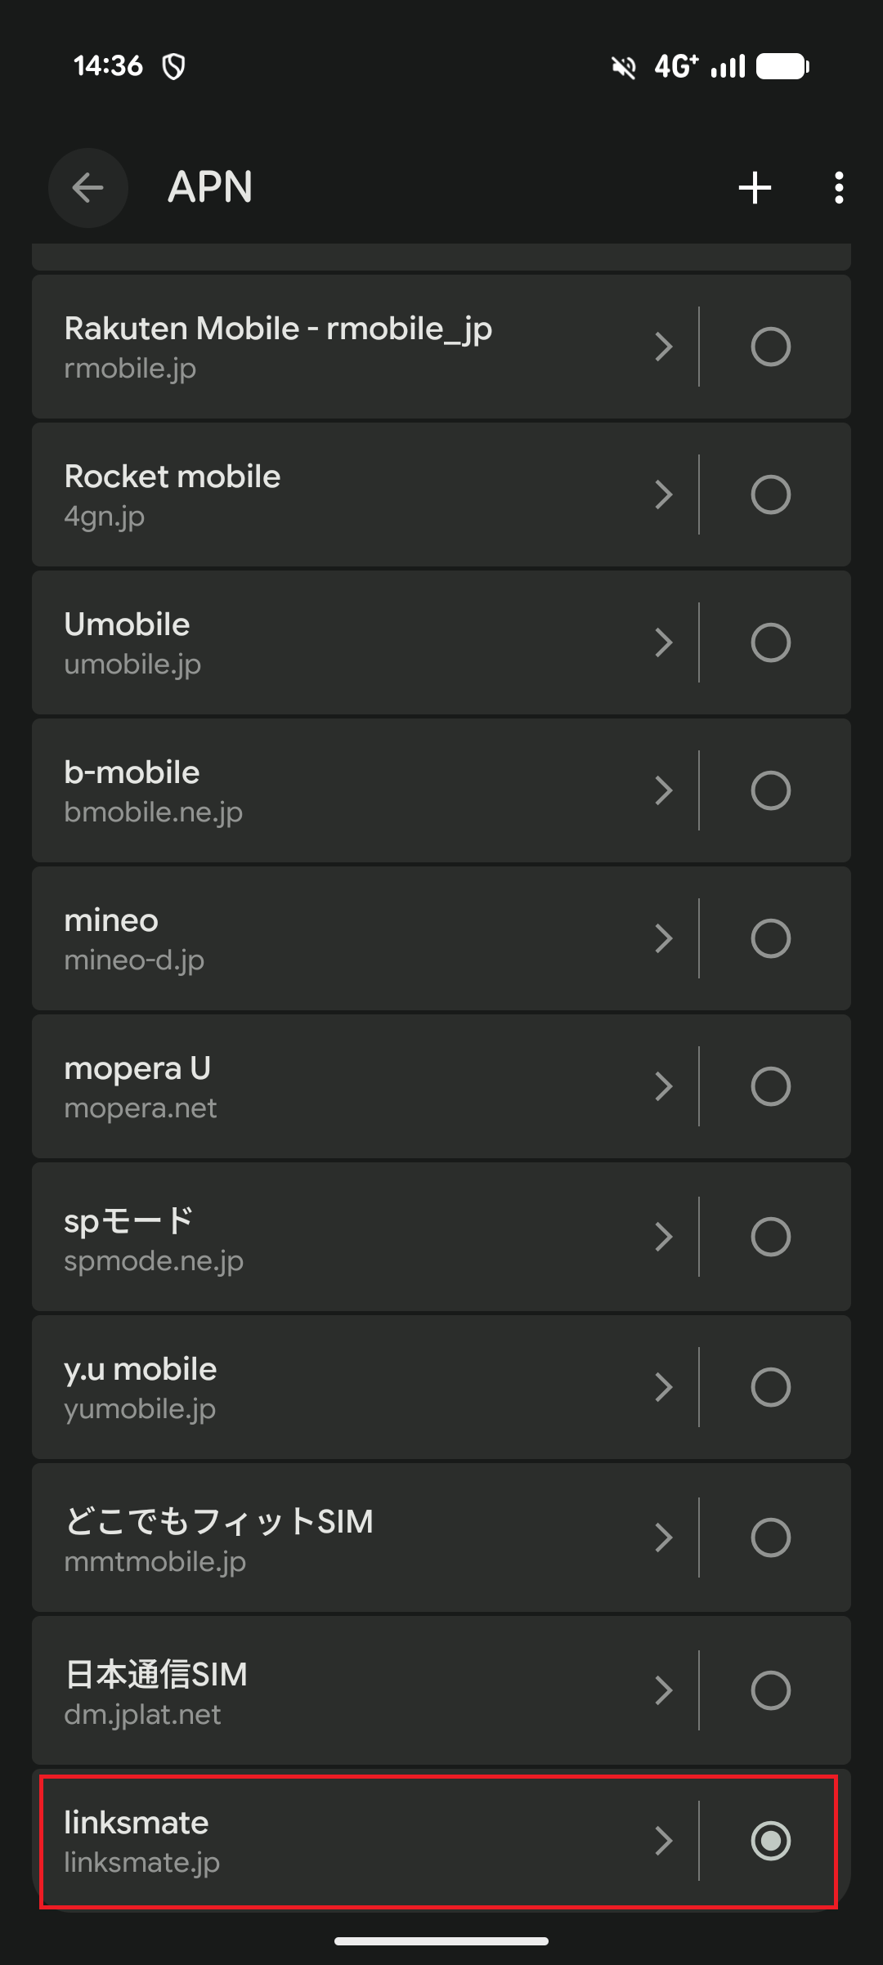Select the Rakuten Mobile APN radio button
Image resolution: width=883 pixels, height=1965 pixels.
pyautogui.click(x=770, y=347)
